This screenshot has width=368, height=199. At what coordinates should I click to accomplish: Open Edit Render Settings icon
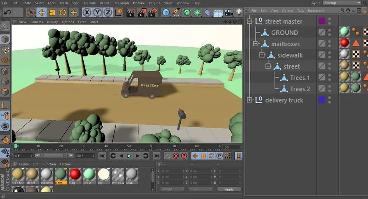coord(153,12)
